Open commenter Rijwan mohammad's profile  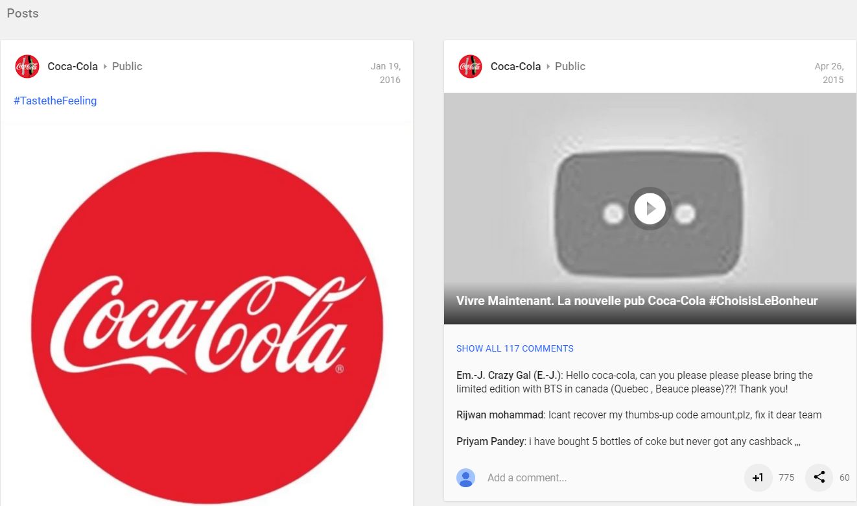click(x=500, y=415)
